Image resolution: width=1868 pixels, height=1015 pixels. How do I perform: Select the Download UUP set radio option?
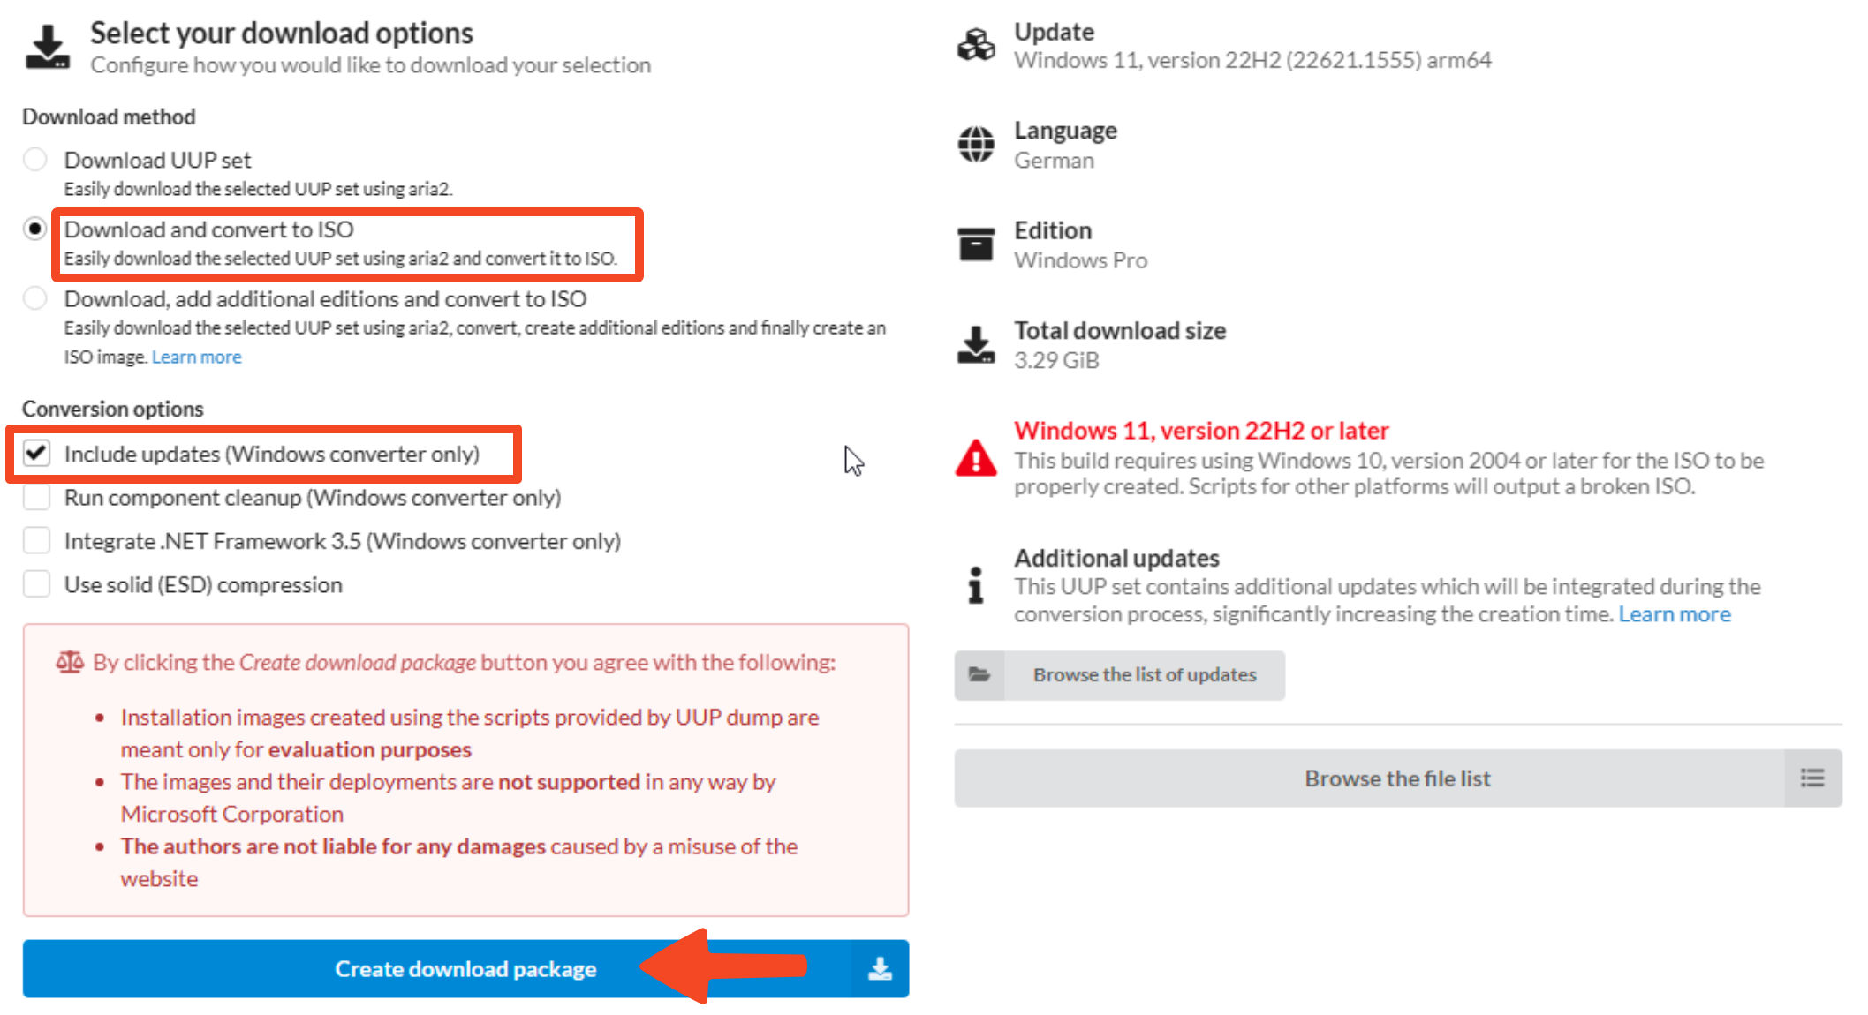coord(35,160)
